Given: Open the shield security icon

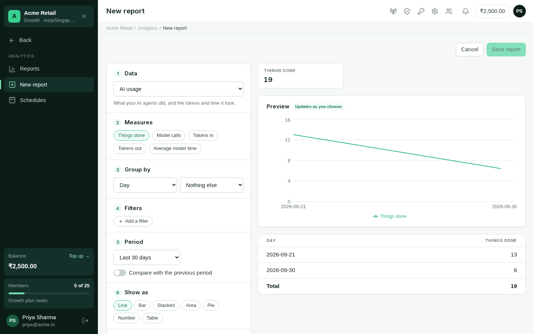Looking at the screenshot, I should (x=407, y=11).
